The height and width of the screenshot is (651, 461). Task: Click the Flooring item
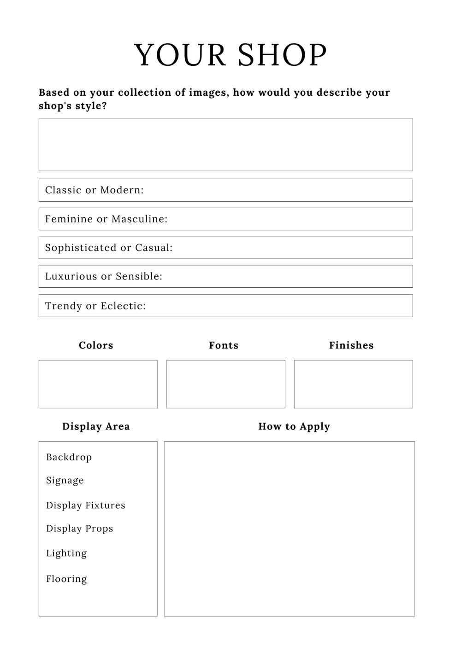pyautogui.click(x=66, y=579)
